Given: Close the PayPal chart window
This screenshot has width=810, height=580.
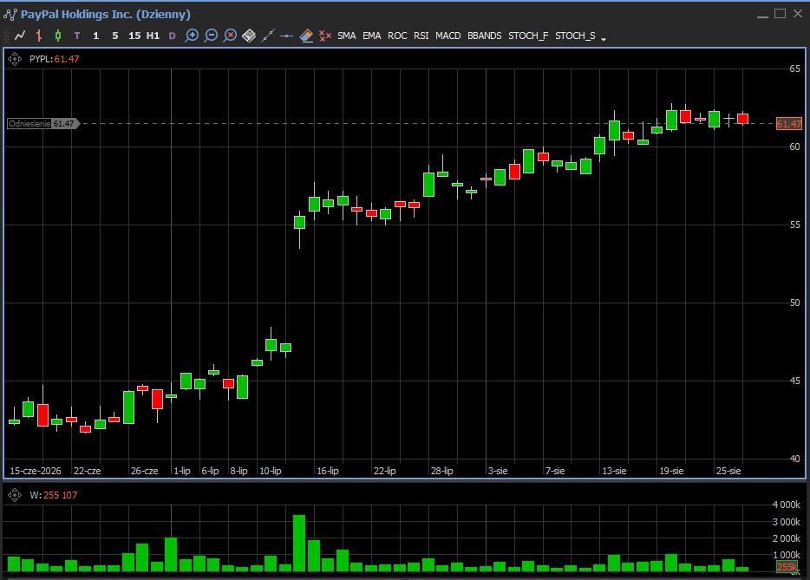Looking at the screenshot, I should pos(798,13).
